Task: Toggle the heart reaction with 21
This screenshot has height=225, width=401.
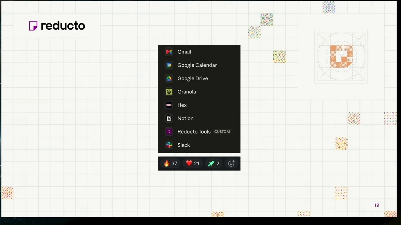Action: pos(193,163)
